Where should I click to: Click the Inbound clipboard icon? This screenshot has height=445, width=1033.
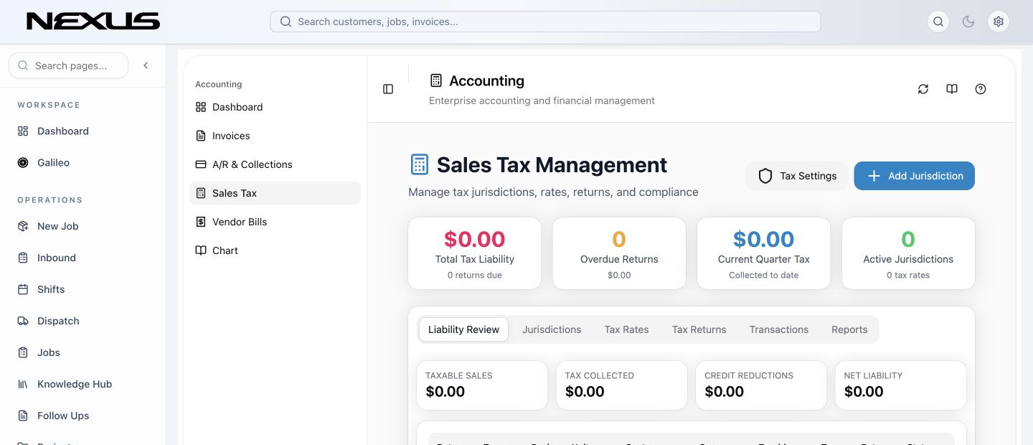(x=23, y=258)
